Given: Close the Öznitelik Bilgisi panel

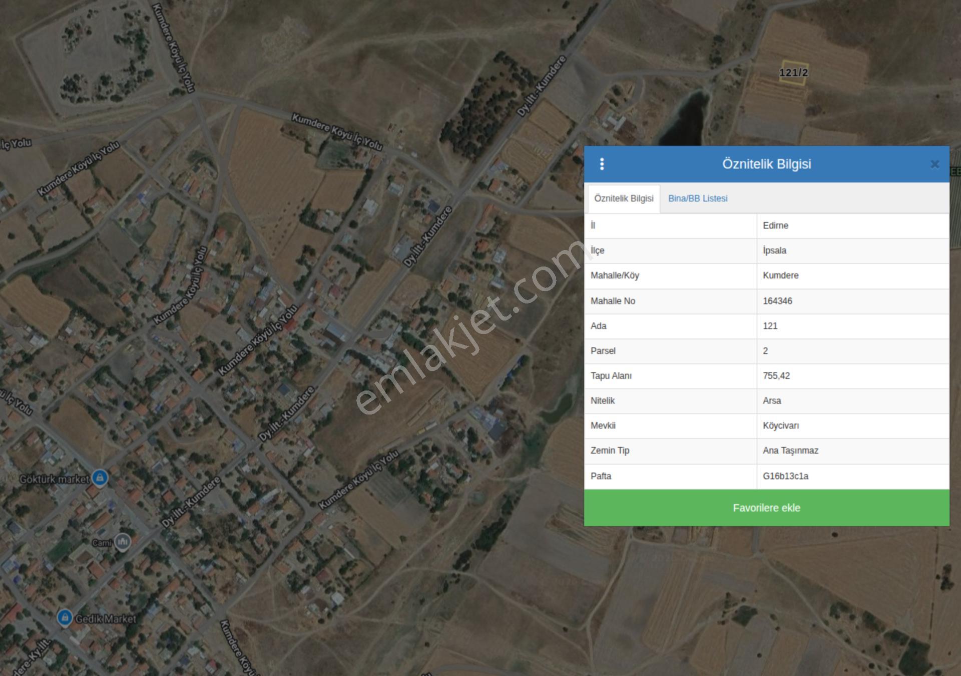Looking at the screenshot, I should tap(934, 164).
